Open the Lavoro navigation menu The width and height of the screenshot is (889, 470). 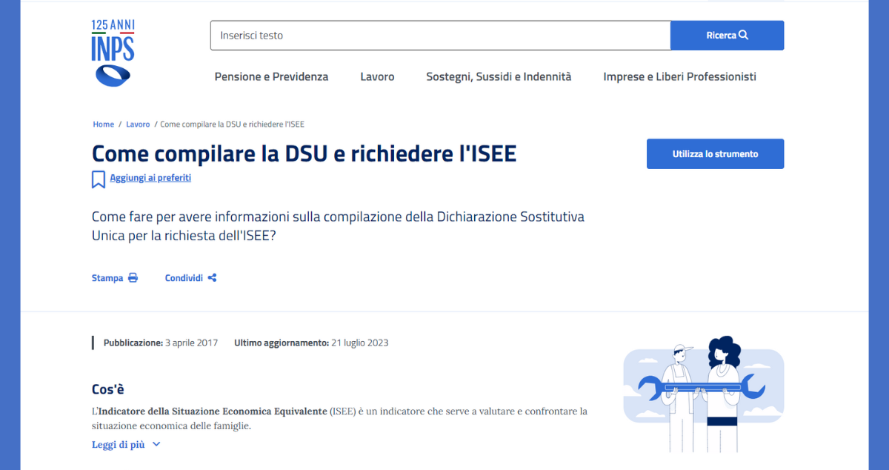[x=377, y=76]
